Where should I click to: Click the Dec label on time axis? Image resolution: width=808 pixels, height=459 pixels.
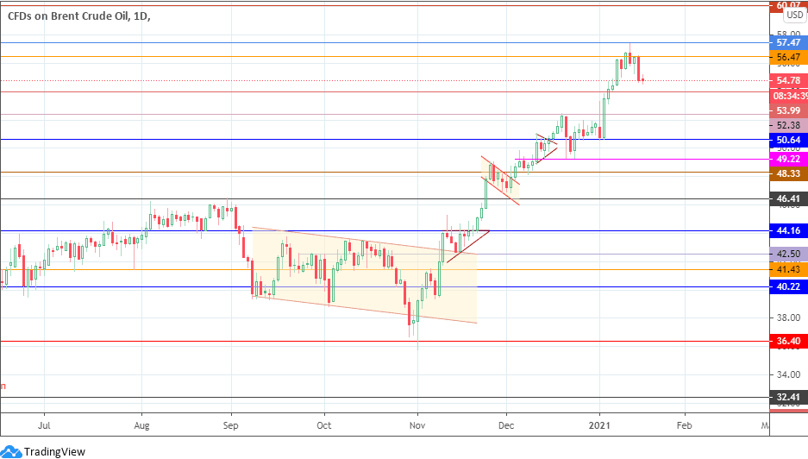(x=506, y=425)
